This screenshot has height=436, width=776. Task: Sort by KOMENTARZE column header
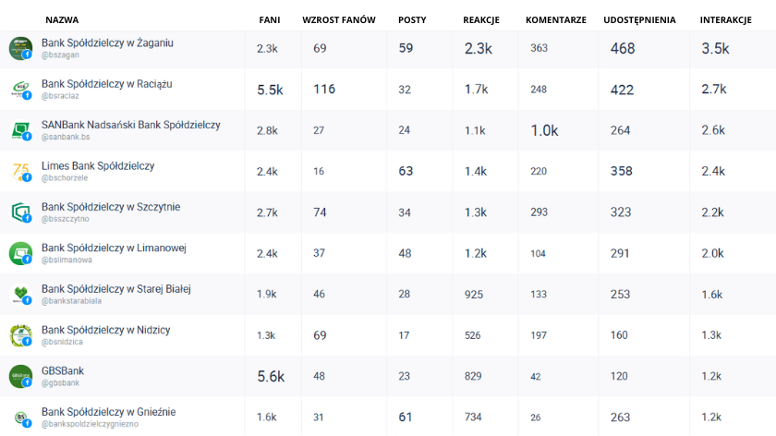(x=555, y=19)
